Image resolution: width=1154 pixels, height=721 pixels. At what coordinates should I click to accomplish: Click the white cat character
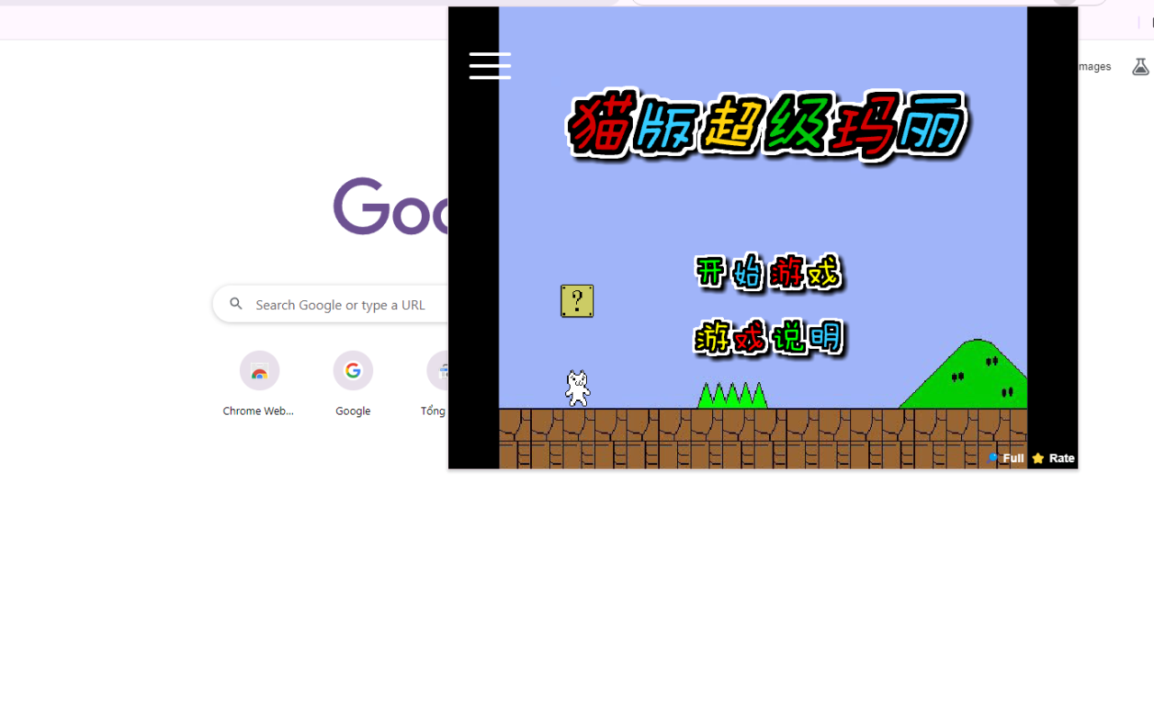point(577,388)
